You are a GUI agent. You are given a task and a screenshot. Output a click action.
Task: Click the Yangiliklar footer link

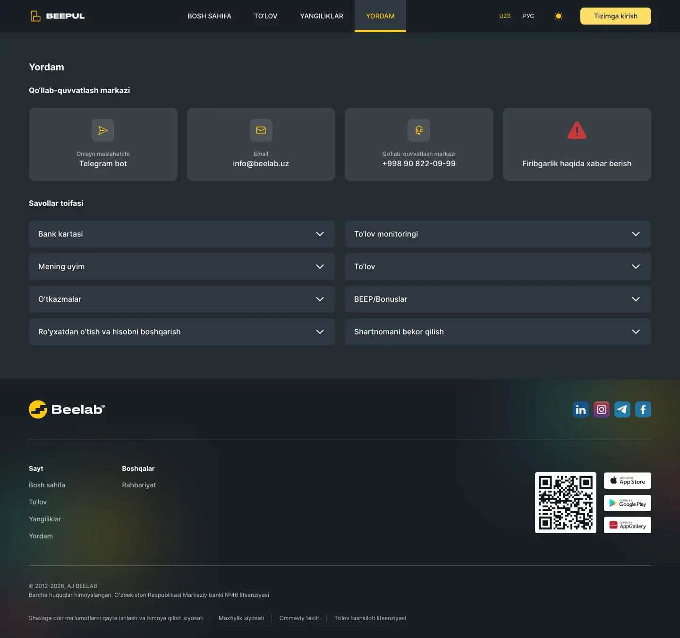tap(45, 519)
